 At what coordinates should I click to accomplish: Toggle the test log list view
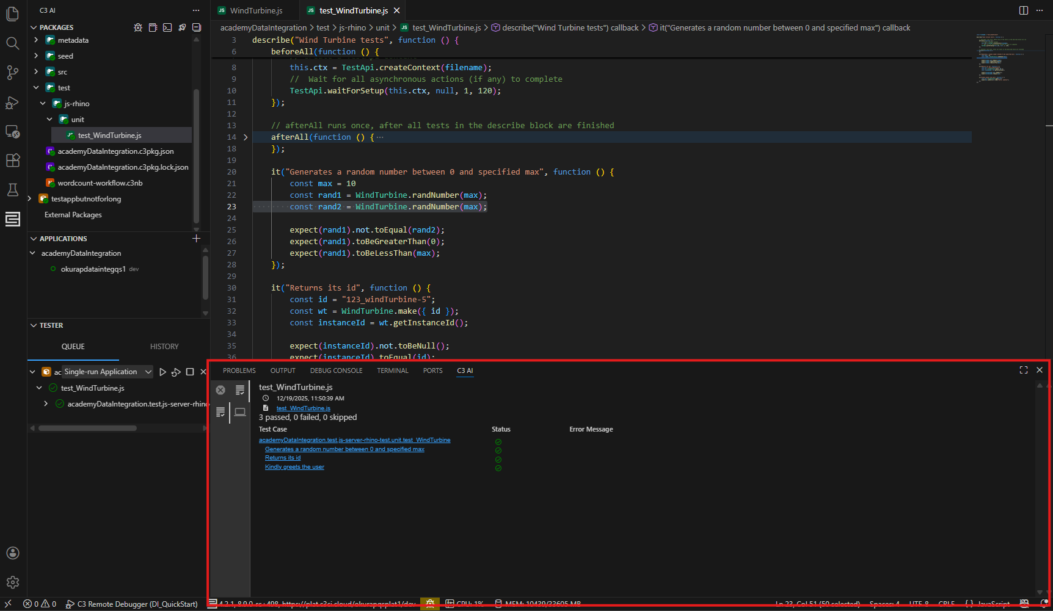[x=240, y=390]
